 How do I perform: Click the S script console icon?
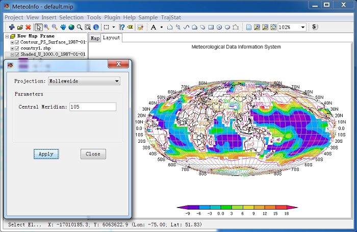[315, 27]
